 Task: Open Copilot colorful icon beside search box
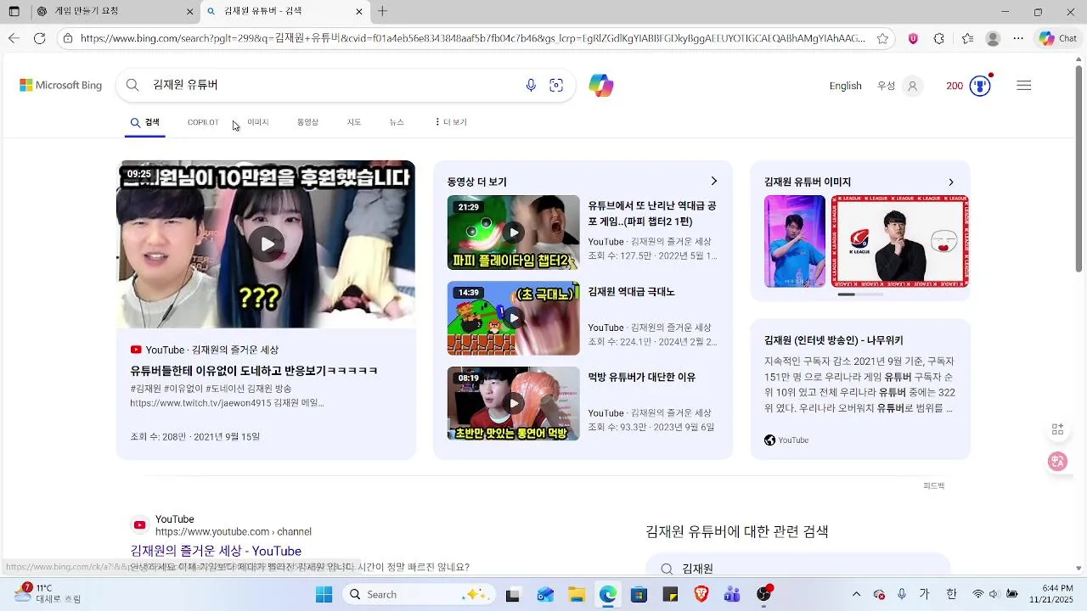pos(601,86)
